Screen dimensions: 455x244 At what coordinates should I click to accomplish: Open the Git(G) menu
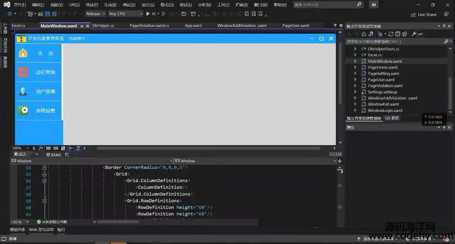click(x=74, y=5)
